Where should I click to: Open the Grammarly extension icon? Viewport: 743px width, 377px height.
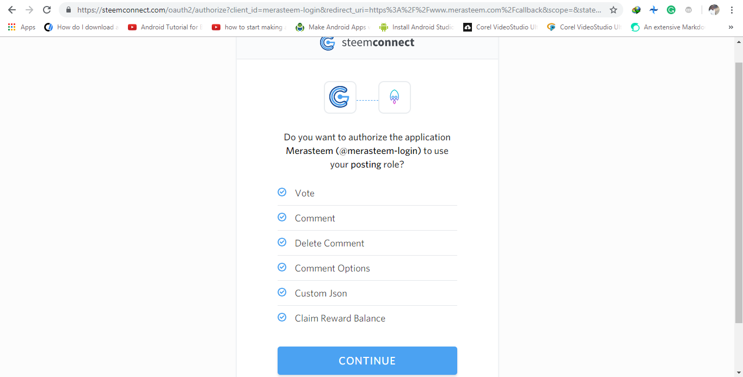[671, 10]
